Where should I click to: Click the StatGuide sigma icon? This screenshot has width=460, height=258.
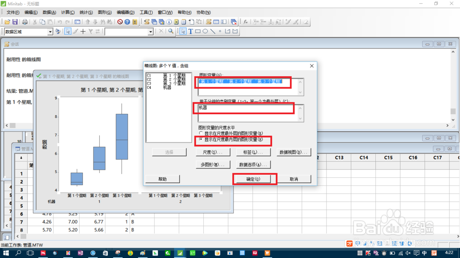pyautogui.click(x=135, y=22)
